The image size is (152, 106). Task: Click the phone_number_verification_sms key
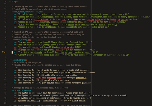27,12
